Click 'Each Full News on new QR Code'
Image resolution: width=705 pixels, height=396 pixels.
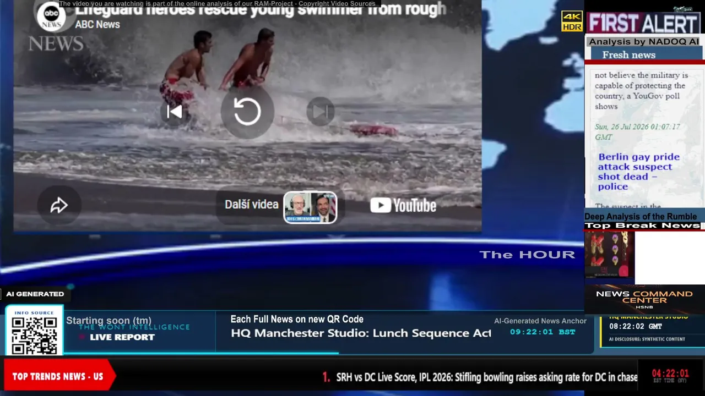point(297,319)
